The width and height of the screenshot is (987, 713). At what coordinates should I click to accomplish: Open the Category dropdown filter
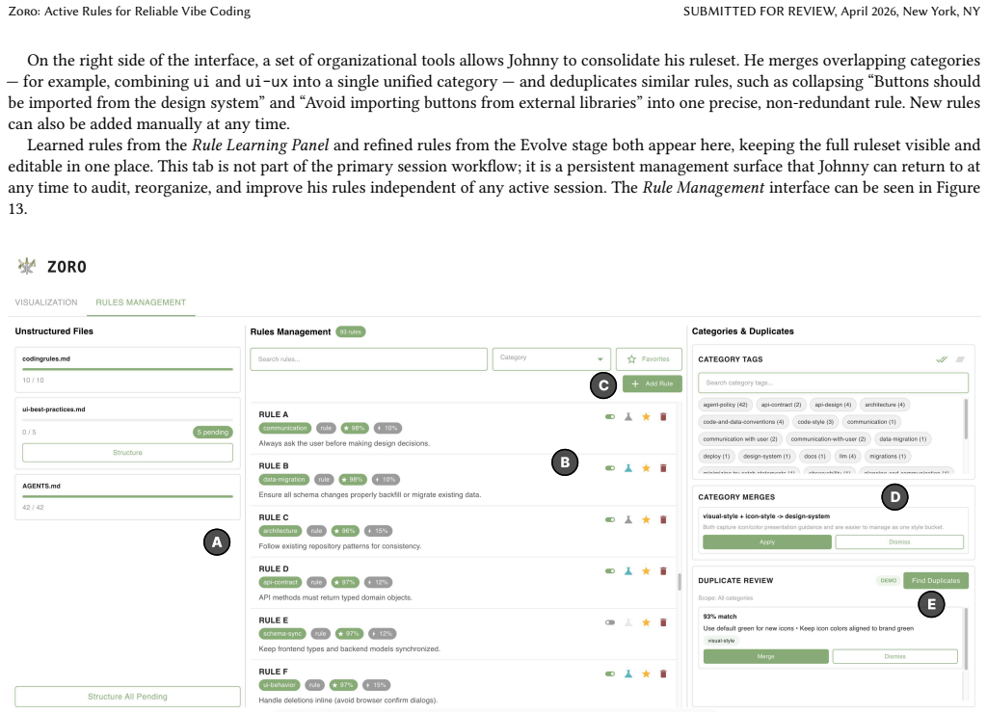(x=551, y=358)
